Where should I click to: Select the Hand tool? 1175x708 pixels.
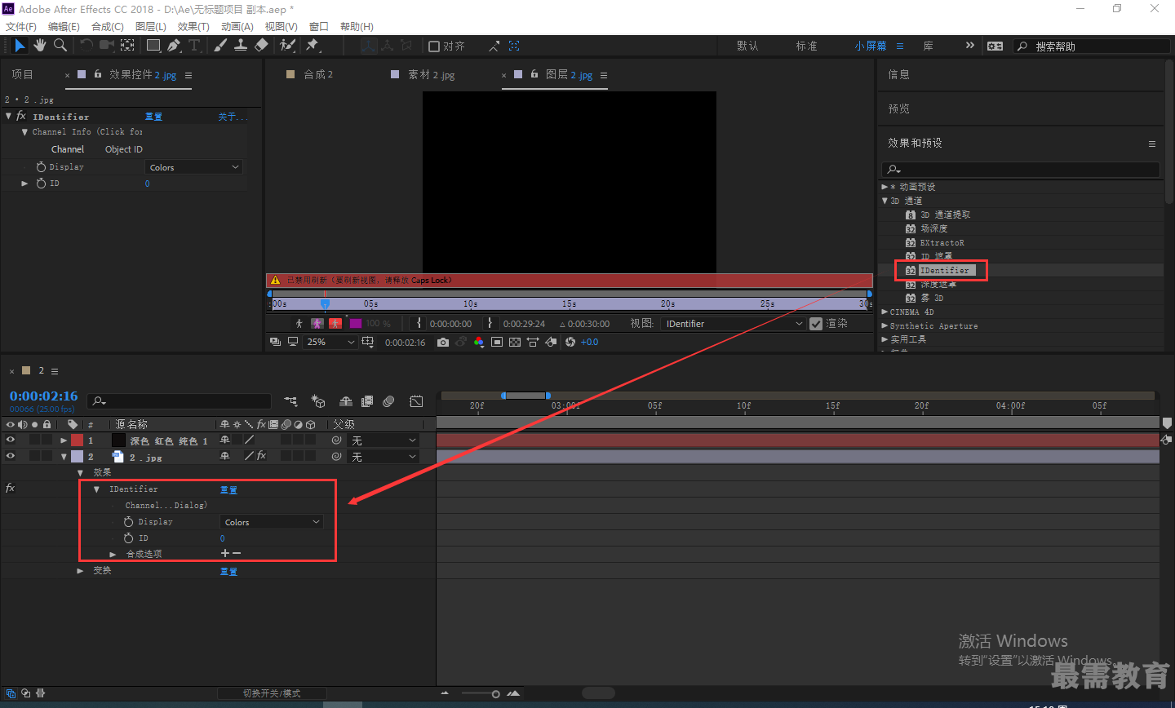pos(40,46)
